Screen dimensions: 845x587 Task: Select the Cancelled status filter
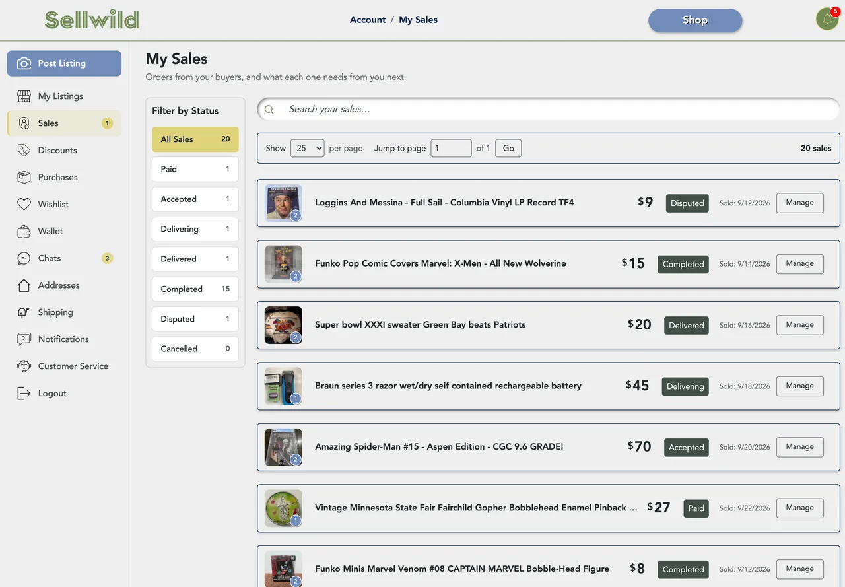click(195, 349)
